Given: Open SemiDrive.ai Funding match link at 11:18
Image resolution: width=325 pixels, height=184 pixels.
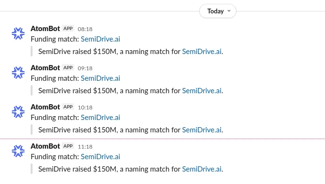Looking at the screenshot, I should coord(101,157).
